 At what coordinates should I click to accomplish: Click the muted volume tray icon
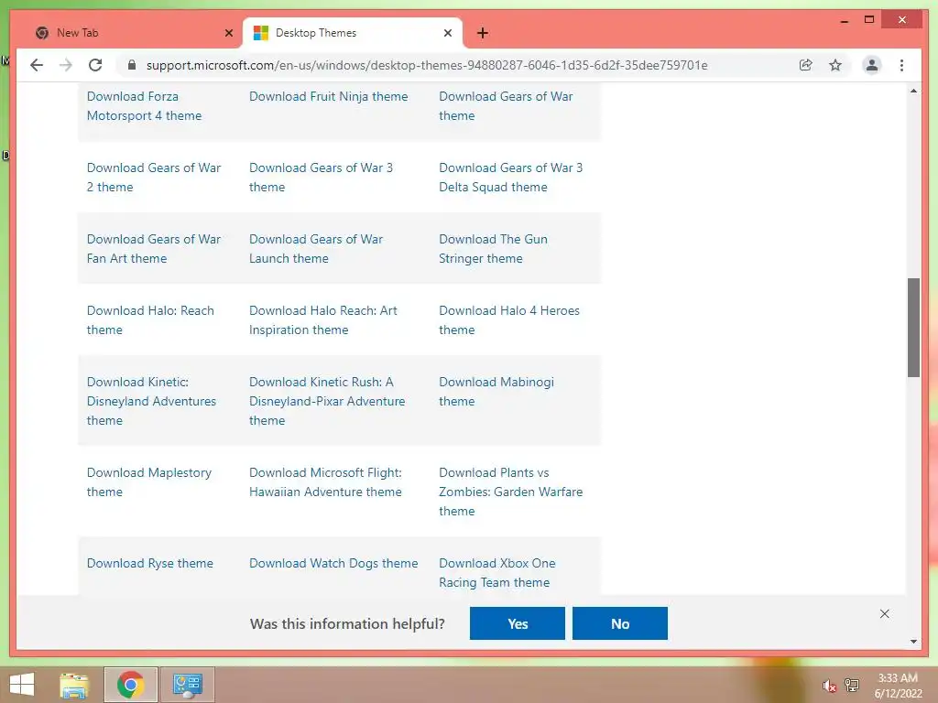[x=828, y=686]
